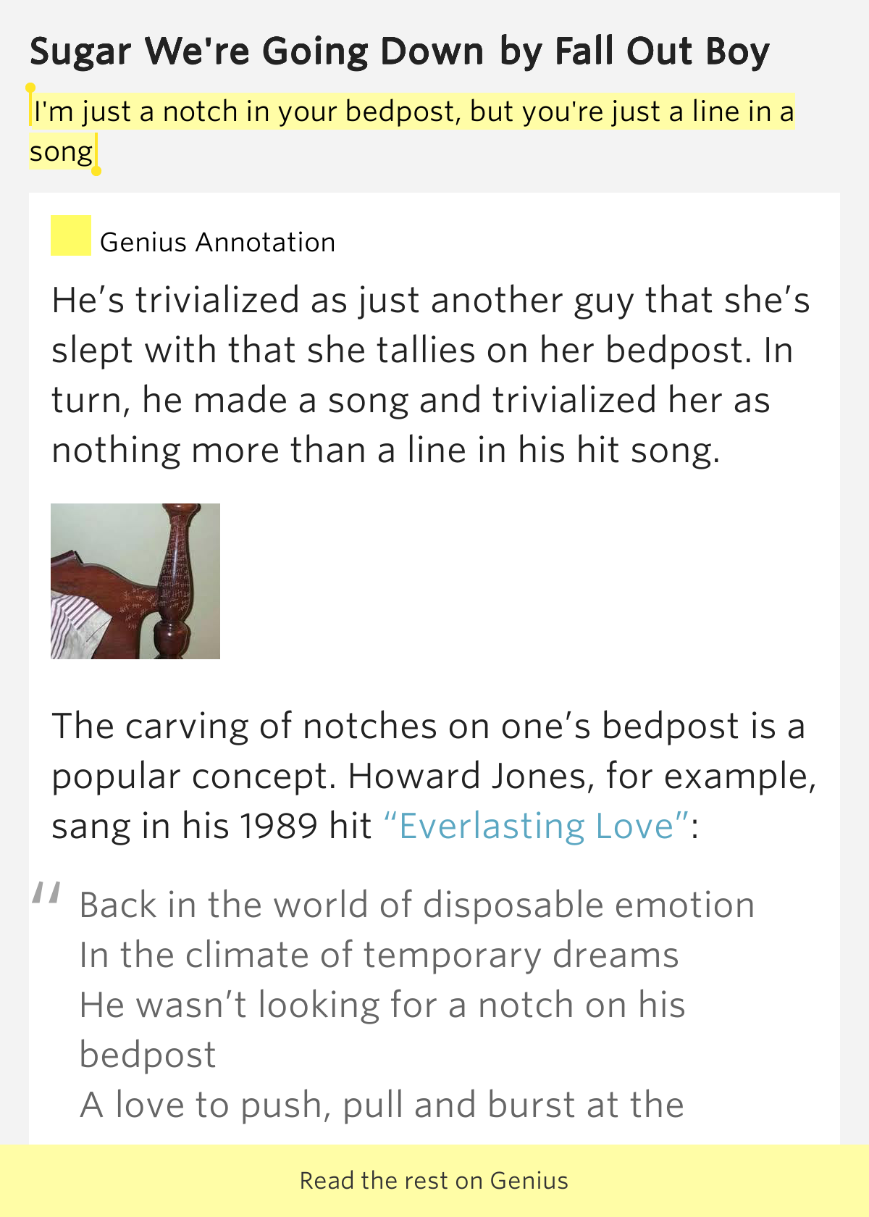
Task: Click "Fall Out Boy" in the heading
Action: click(x=662, y=52)
